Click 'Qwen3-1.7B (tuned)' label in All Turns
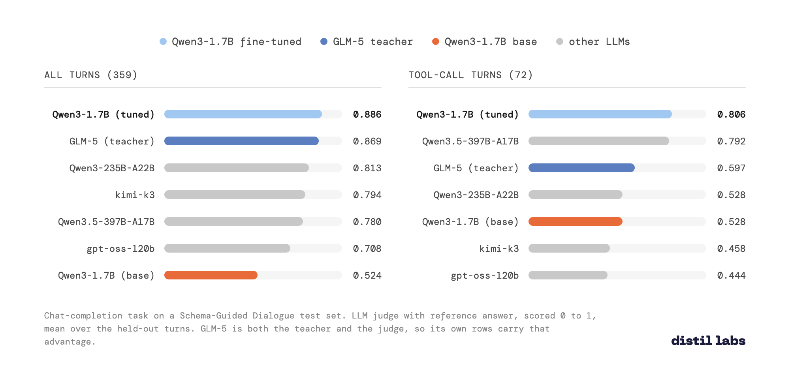The width and height of the screenshot is (790, 371). 103,114
